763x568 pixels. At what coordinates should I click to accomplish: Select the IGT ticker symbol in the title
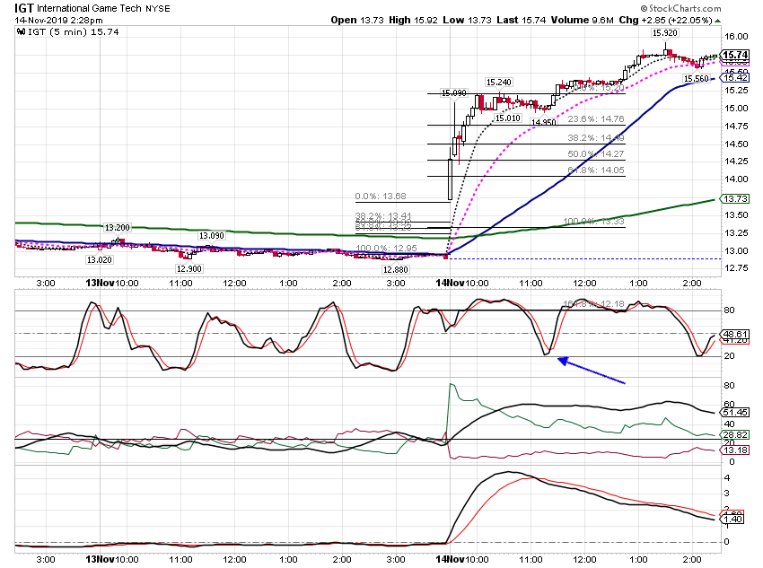(x=24, y=8)
